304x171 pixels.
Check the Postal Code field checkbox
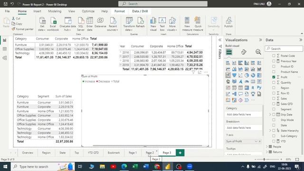pyautogui.click(x=274, y=56)
